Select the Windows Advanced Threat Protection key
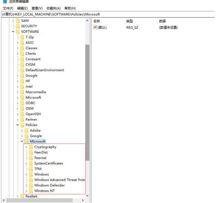This screenshot has height=203, width=216. pos(60,180)
